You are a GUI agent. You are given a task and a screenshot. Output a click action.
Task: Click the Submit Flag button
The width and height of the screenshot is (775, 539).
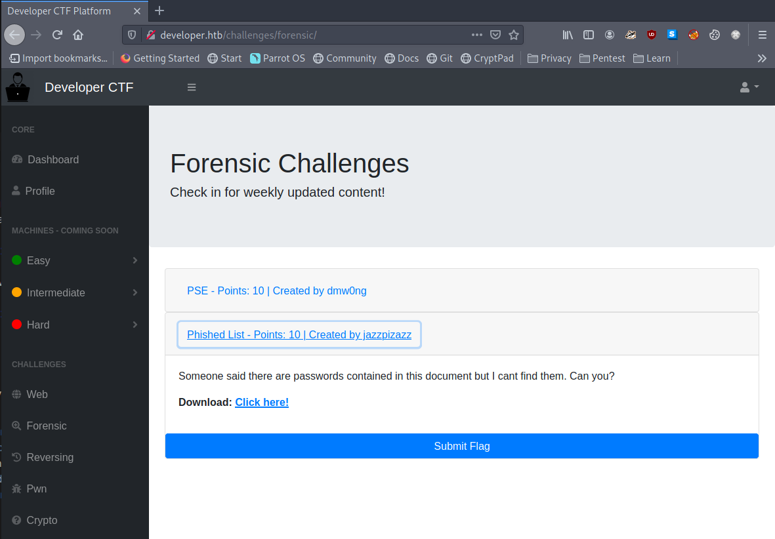click(x=461, y=446)
